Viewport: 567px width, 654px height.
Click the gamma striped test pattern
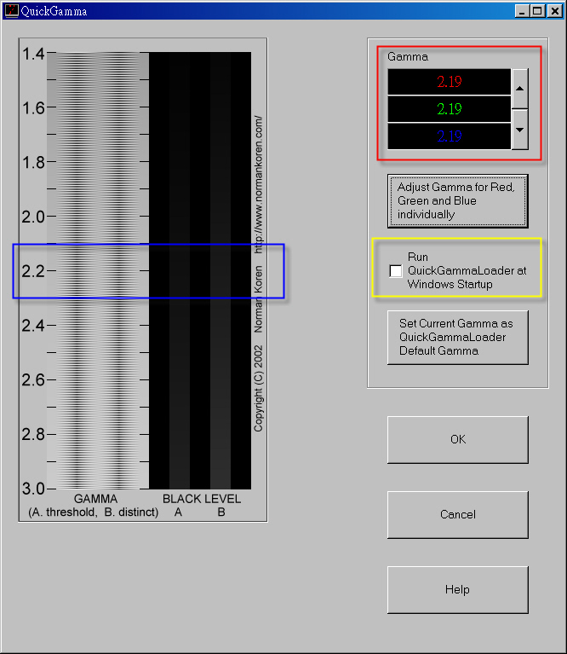(98, 270)
